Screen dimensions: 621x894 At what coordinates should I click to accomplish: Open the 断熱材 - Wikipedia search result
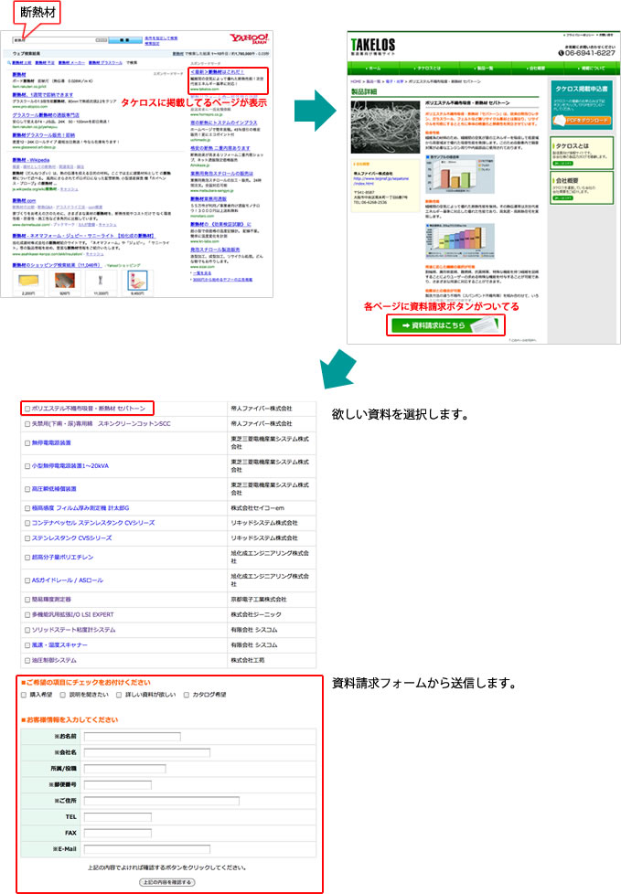coord(31,160)
